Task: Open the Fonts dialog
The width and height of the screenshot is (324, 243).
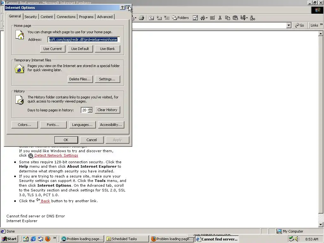Action: 53,125
